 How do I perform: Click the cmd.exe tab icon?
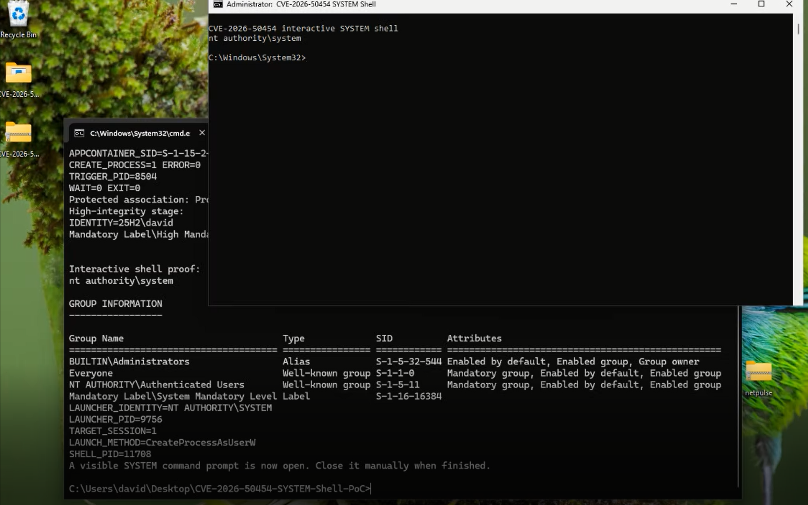[x=79, y=133]
